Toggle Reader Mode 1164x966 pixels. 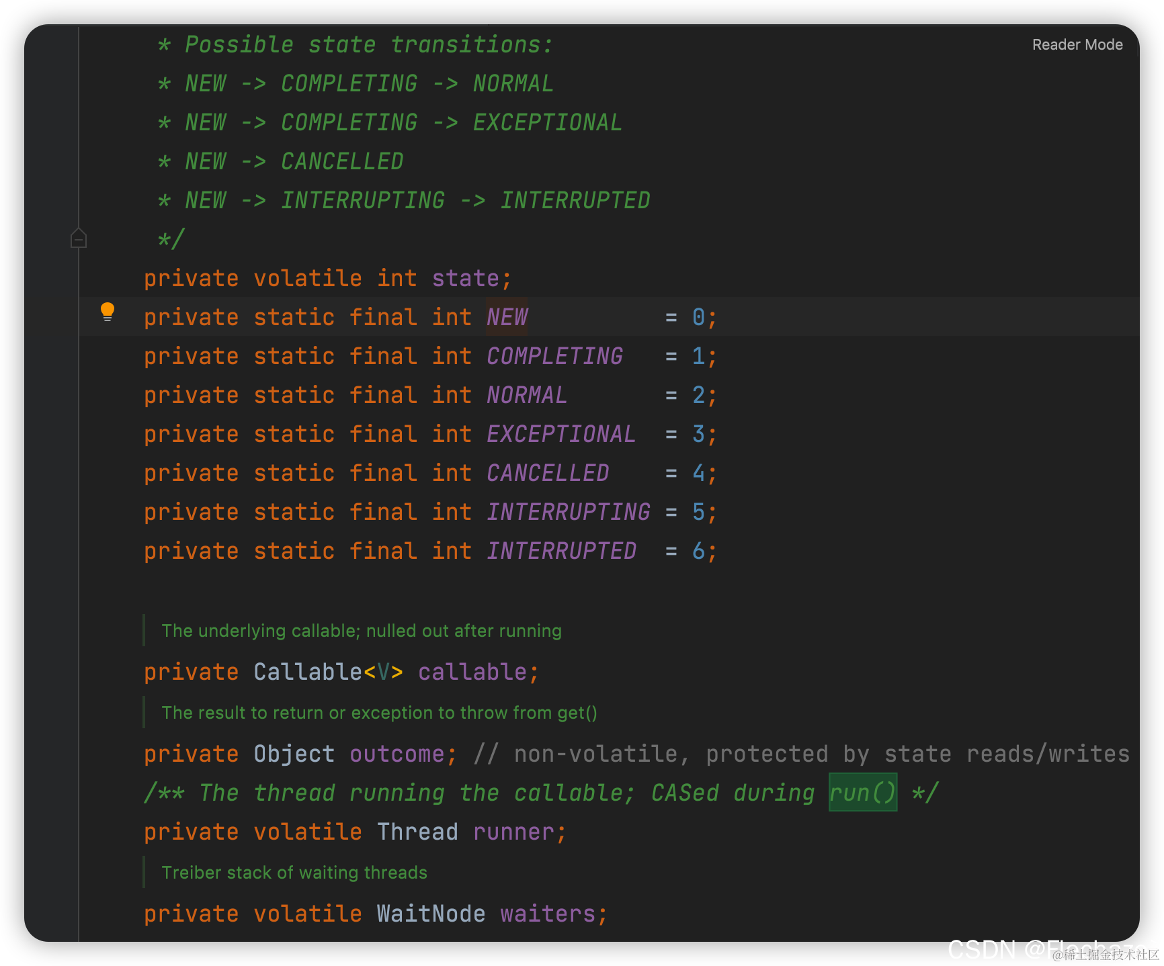point(1077,44)
